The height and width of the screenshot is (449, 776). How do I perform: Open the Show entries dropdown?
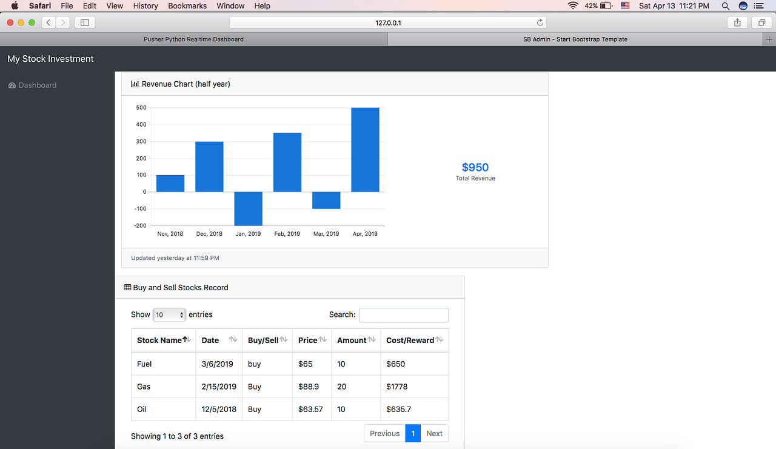tap(169, 314)
